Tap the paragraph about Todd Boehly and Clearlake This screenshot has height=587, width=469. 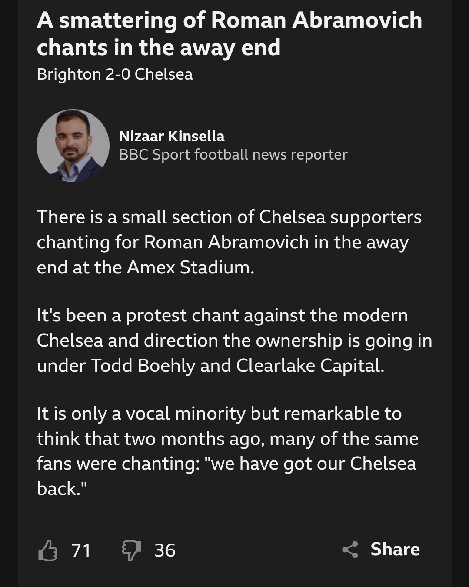point(234,340)
